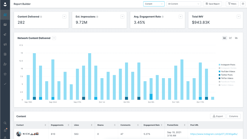
Task: Open the Columns button
Action: [234, 116]
